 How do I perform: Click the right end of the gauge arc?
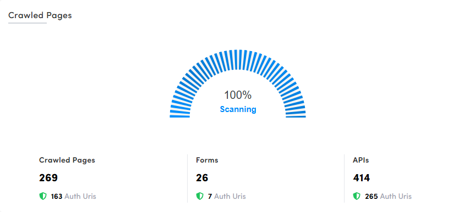296,115
